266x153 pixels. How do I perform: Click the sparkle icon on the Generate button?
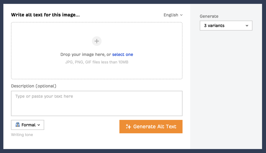tap(128, 127)
